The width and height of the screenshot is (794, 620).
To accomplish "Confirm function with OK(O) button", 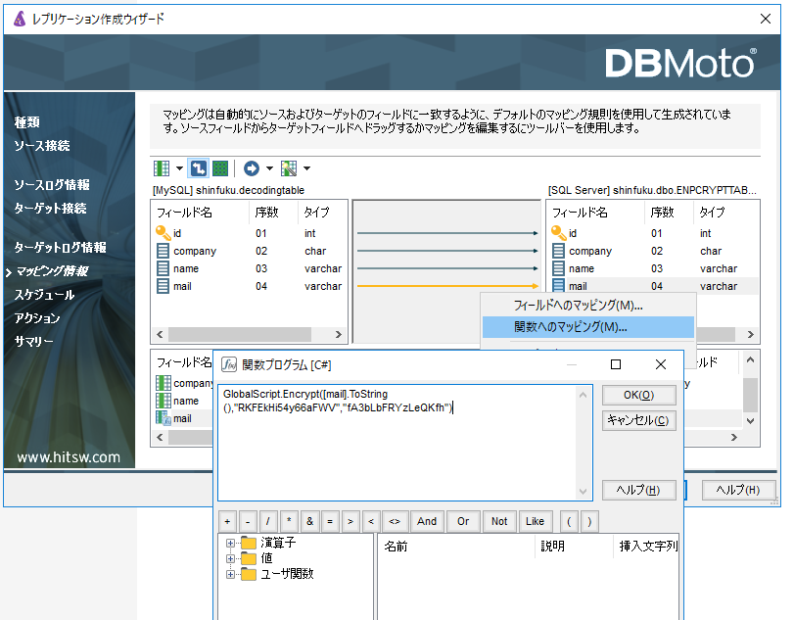I will pyautogui.click(x=638, y=395).
